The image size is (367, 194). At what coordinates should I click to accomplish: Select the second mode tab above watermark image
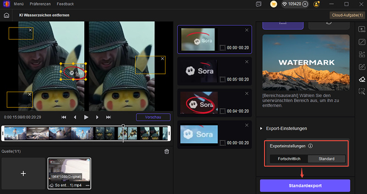click(x=329, y=25)
